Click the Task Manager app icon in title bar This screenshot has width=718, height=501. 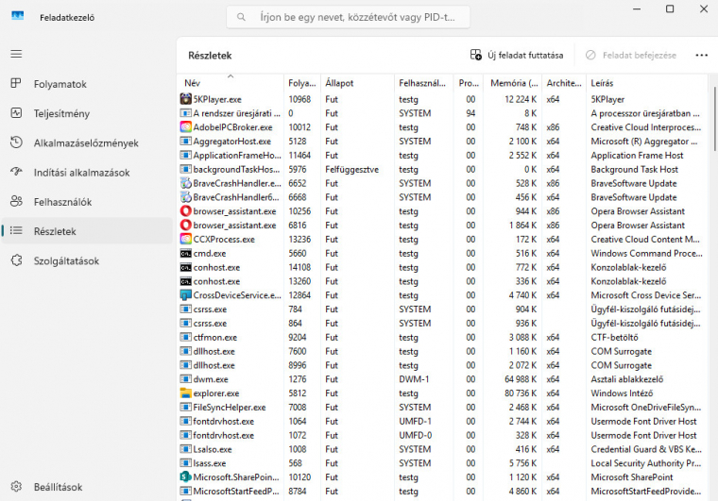(x=17, y=16)
